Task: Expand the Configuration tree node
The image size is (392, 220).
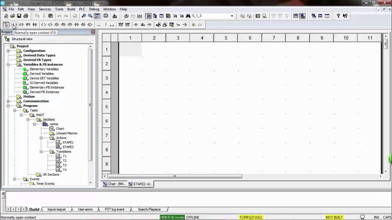Action: [x=8, y=51]
